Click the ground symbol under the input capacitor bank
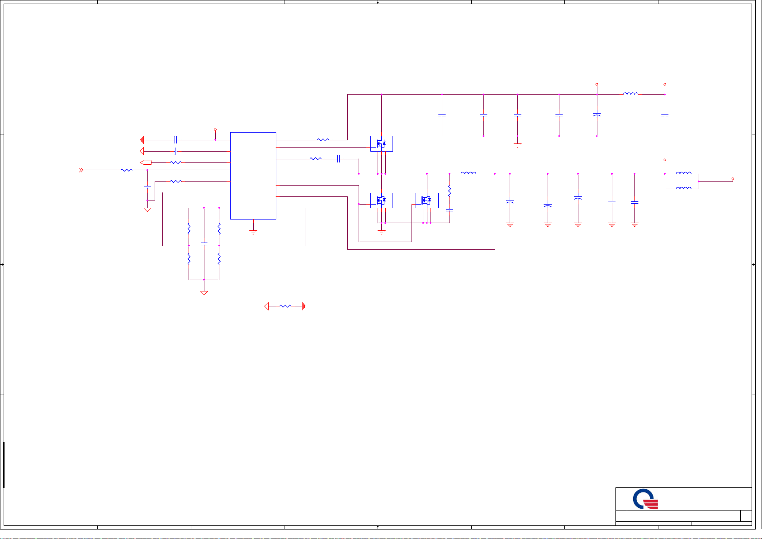The image size is (762, 539). (518, 145)
